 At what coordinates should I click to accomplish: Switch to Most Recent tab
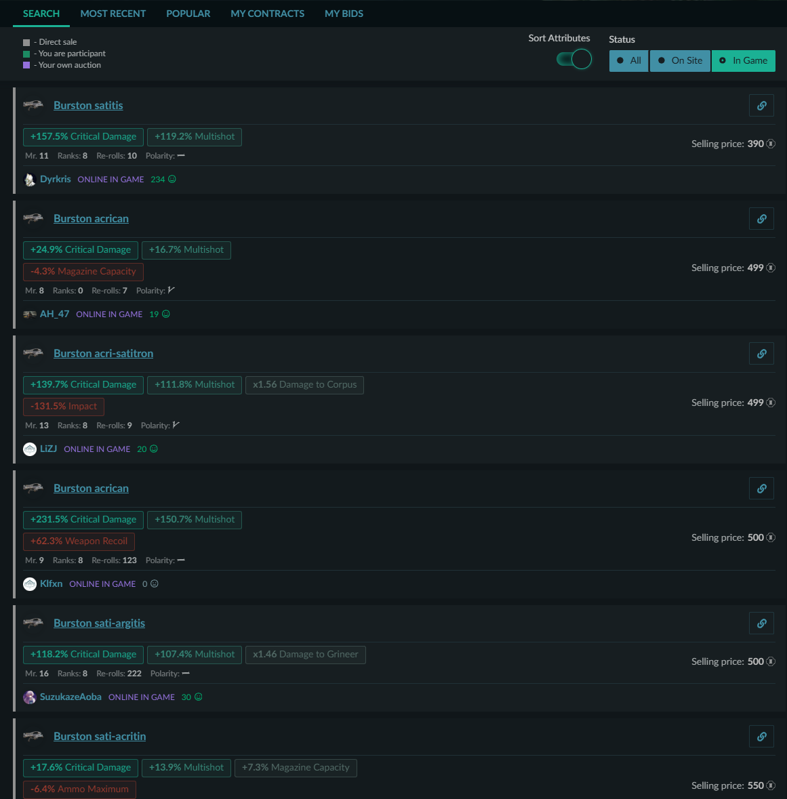coord(113,14)
